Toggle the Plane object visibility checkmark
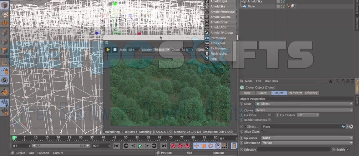Screen dimensions: 359x156 284,6
